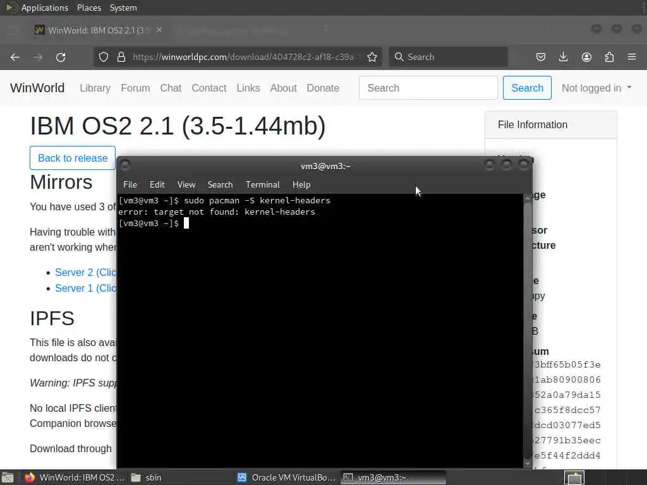Viewport: 647px width, 485px height.
Task: Click the File Information panel header
Action: tap(551, 125)
